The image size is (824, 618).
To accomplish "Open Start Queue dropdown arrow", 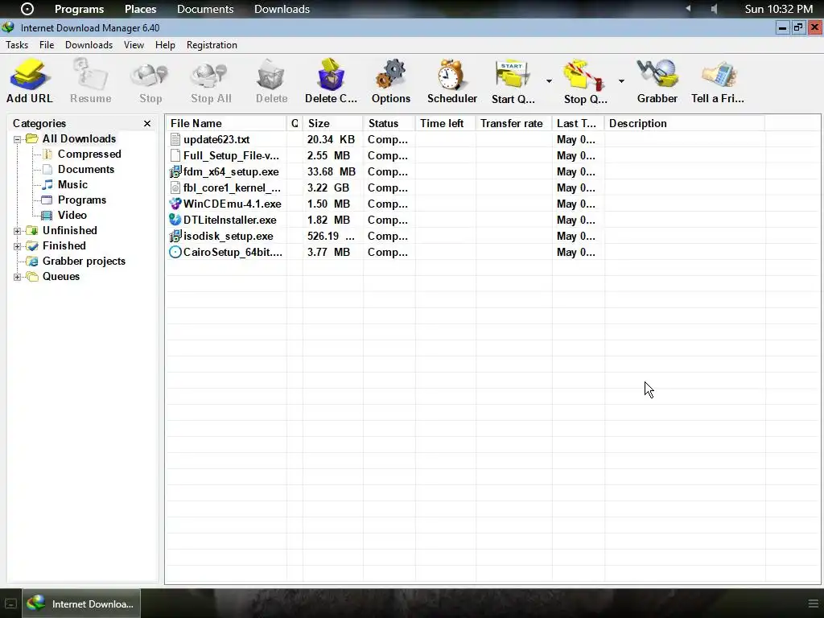I will [549, 81].
